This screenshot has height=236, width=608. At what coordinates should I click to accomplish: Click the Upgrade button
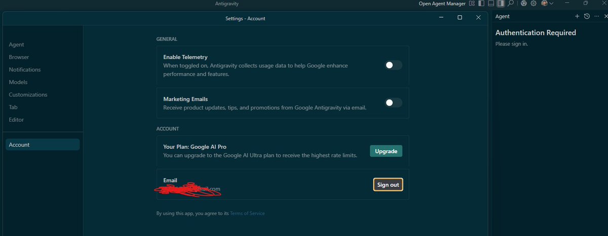386,151
